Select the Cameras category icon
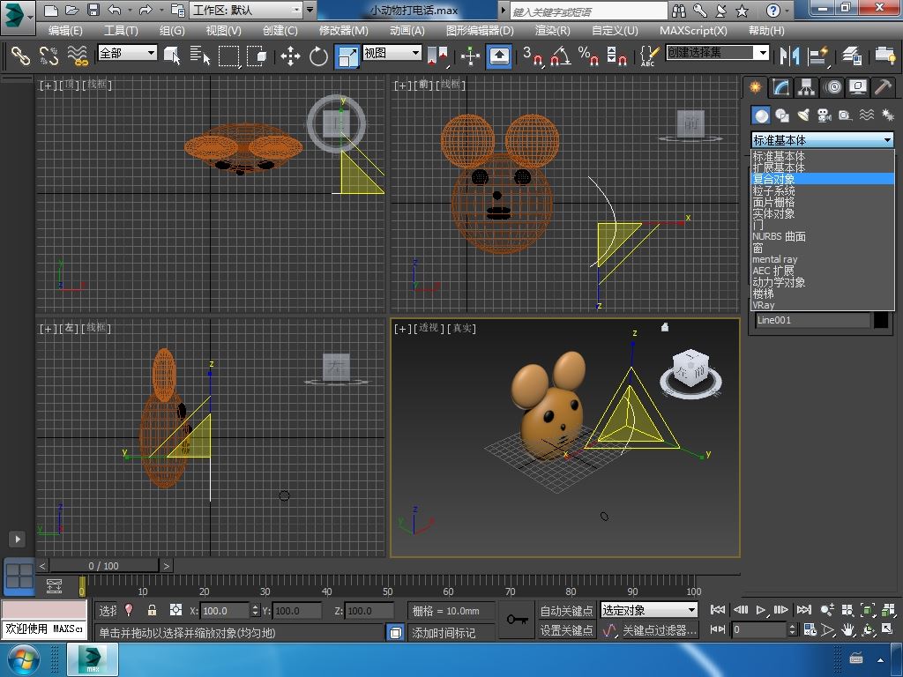 825,115
